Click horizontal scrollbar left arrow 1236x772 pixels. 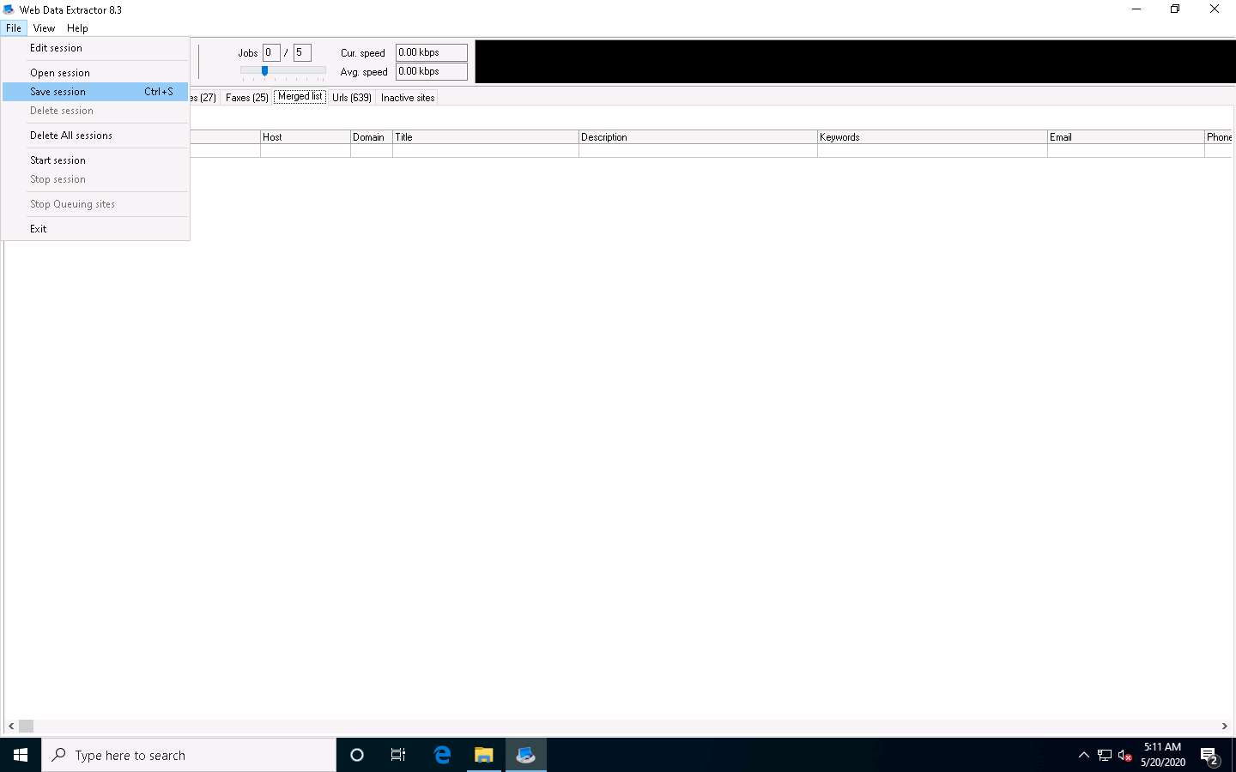coord(11,727)
